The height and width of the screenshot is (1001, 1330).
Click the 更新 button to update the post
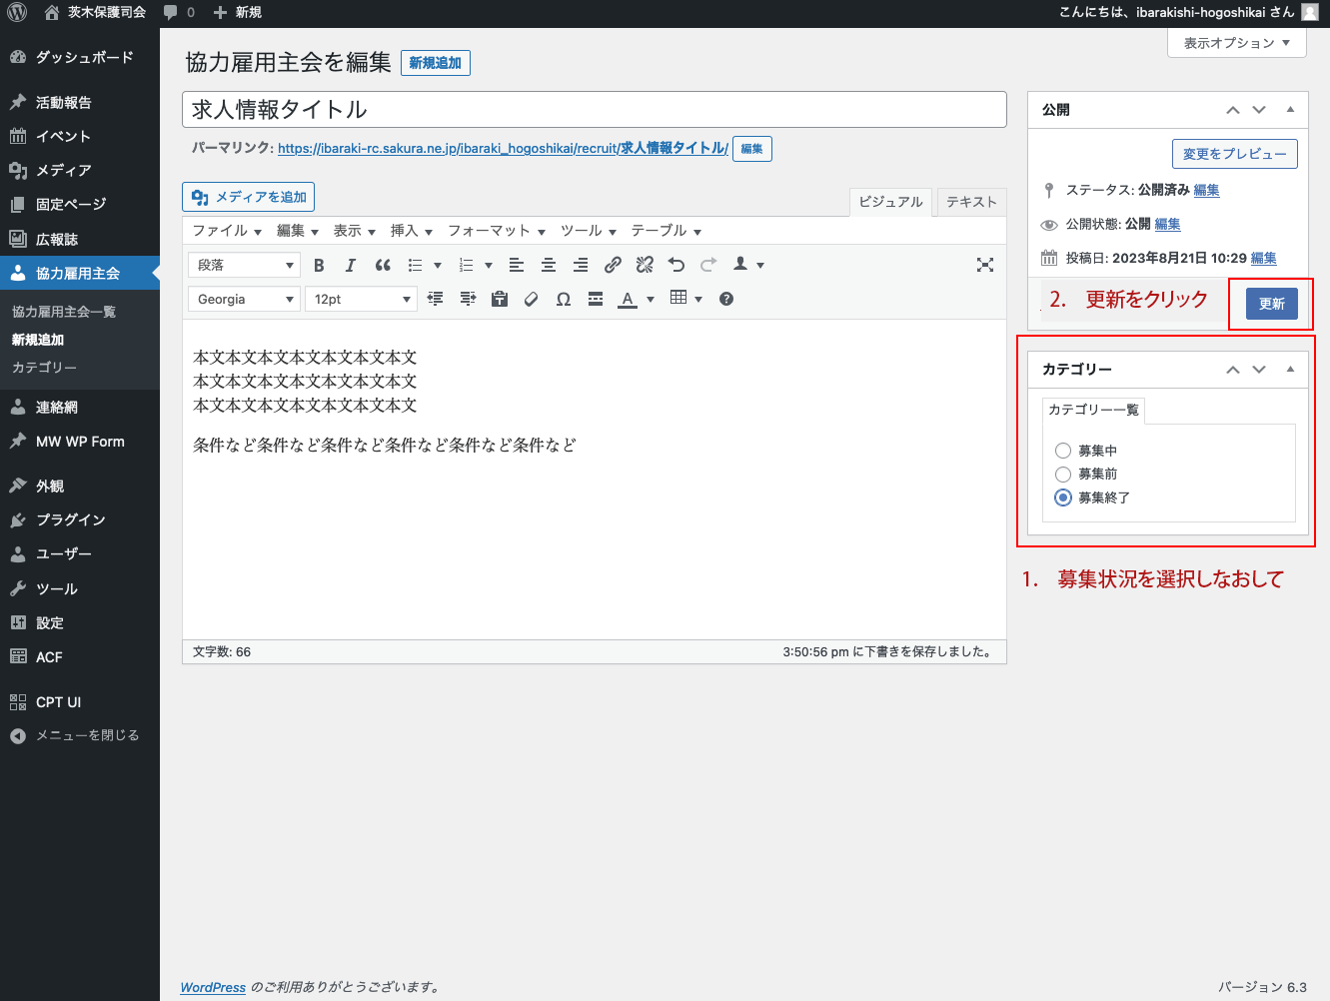[x=1271, y=303]
